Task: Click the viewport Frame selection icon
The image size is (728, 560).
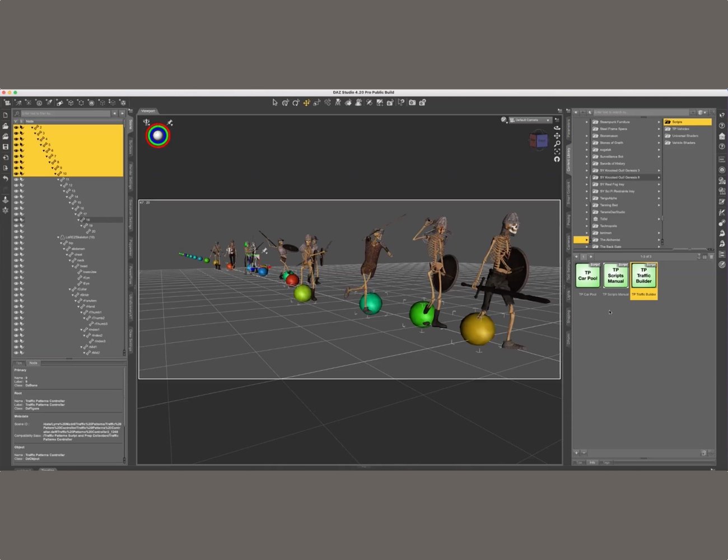Action: (x=557, y=151)
